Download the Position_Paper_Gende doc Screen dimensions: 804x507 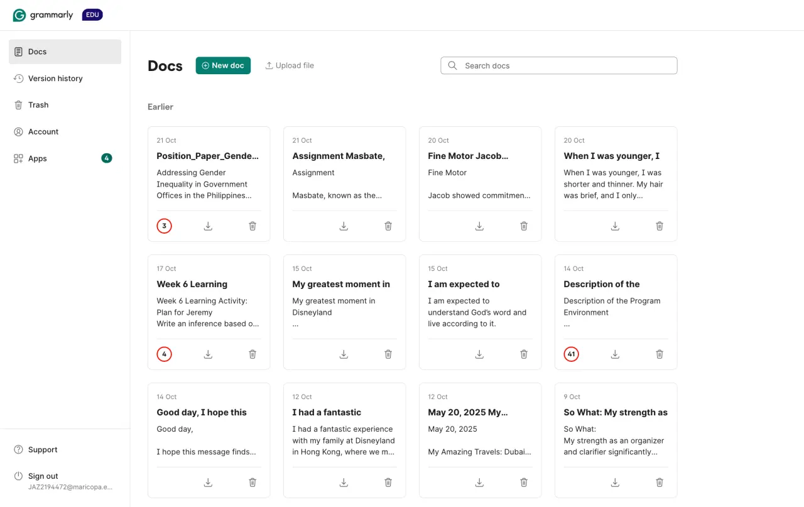tap(208, 226)
